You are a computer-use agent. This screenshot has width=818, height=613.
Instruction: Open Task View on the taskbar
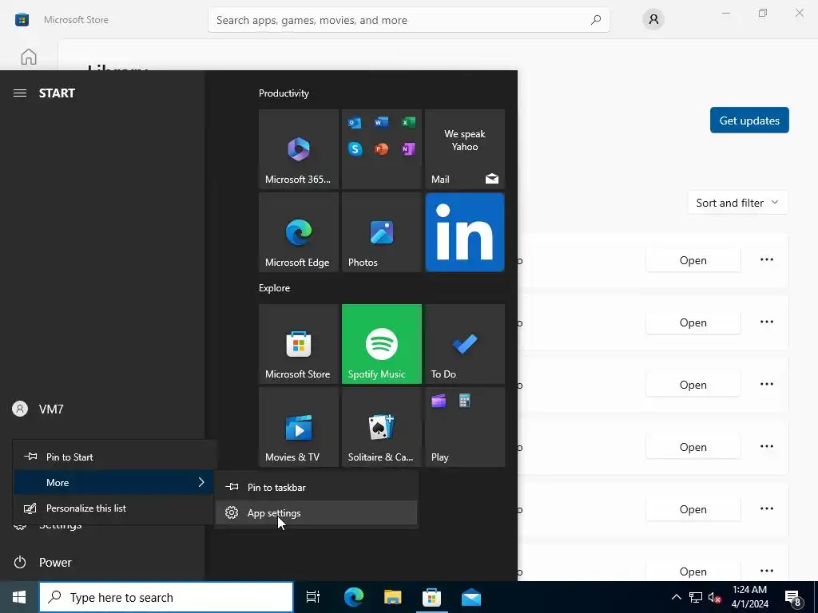(x=312, y=597)
